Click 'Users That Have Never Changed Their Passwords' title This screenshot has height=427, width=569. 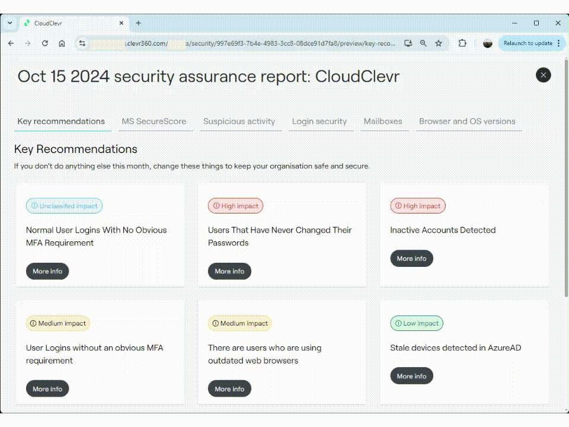280,237
